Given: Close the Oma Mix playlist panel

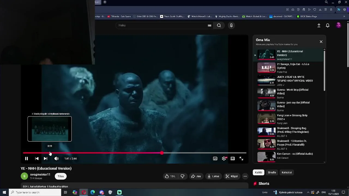Looking at the screenshot, I should [321, 42].
